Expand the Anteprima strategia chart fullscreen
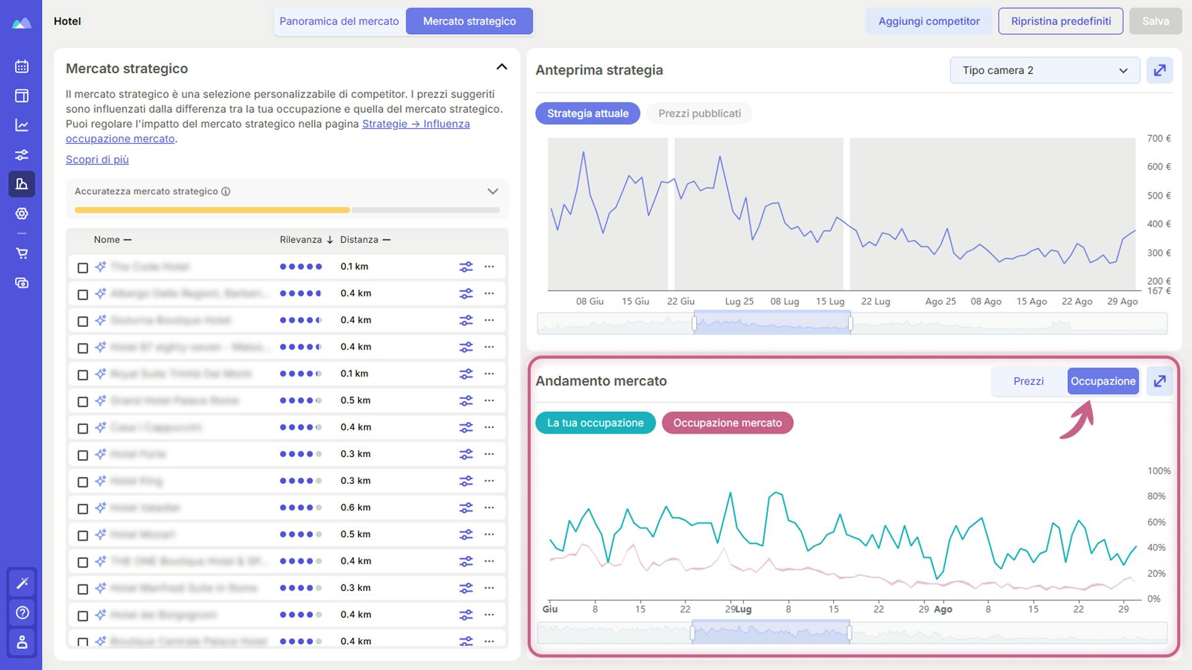1192x670 pixels. pyautogui.click(x=1160, y=70)
